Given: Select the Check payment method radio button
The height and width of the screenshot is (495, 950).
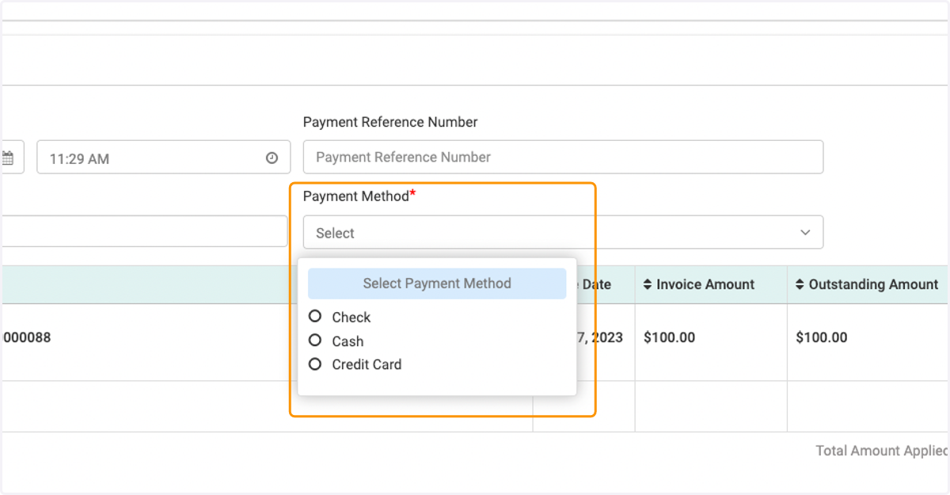Looking at the screenshot, I should point(315,316).
